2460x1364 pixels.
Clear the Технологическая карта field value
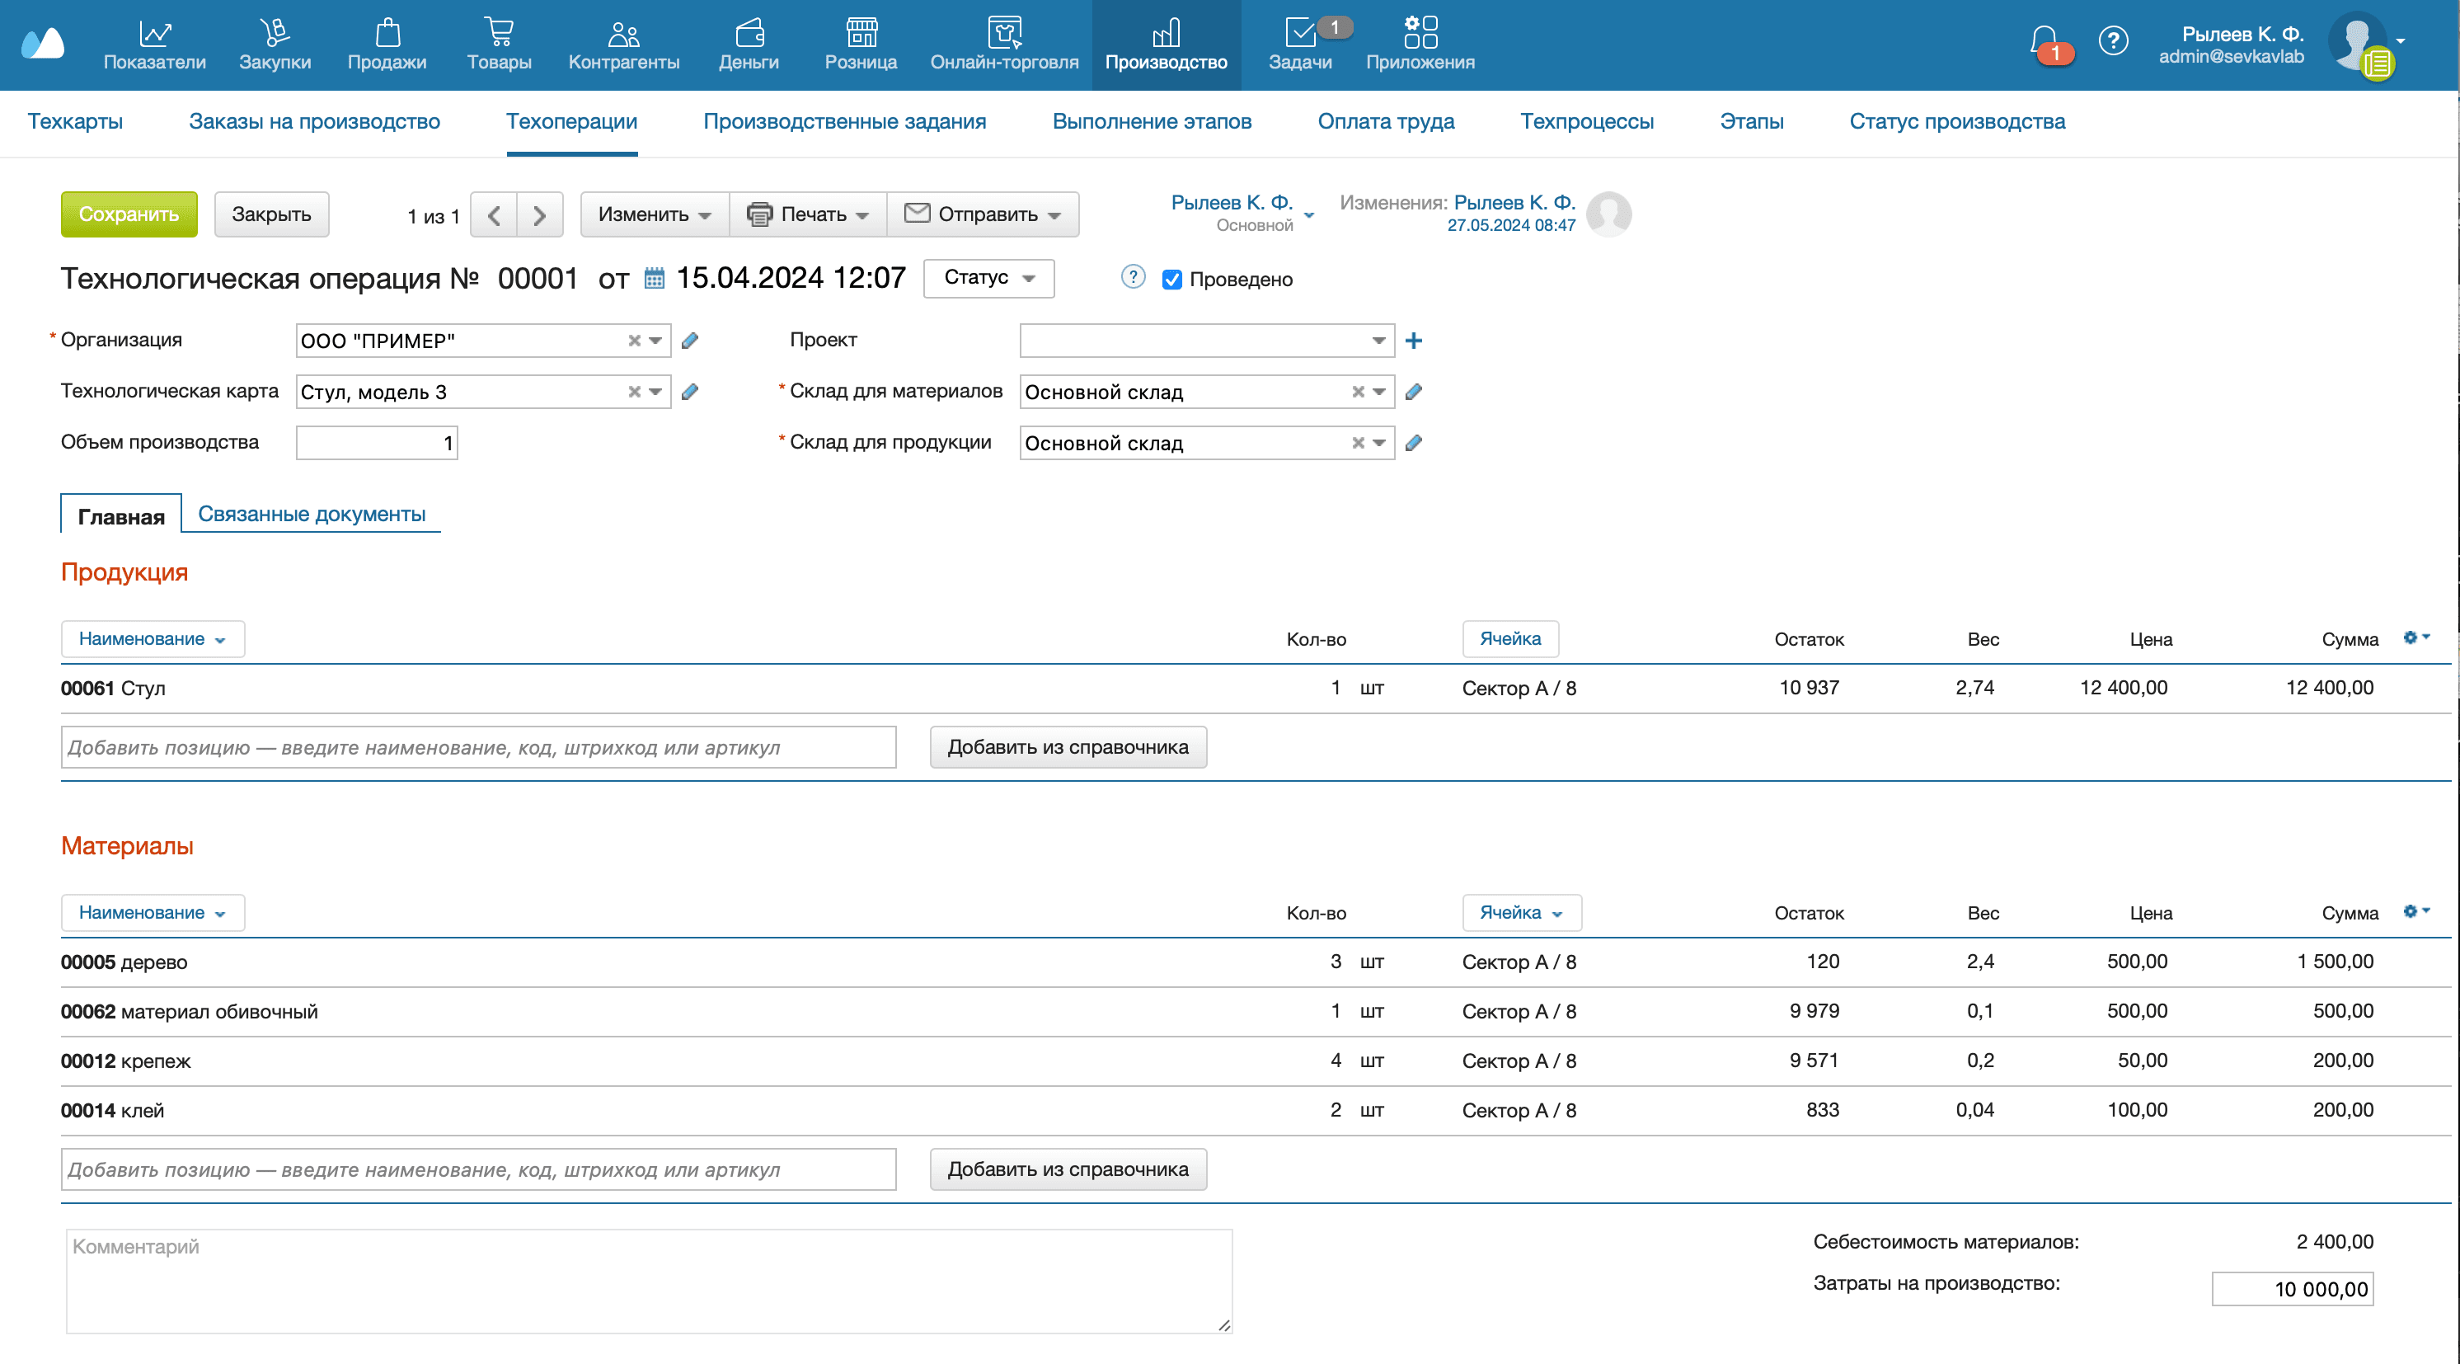point(634,392)
